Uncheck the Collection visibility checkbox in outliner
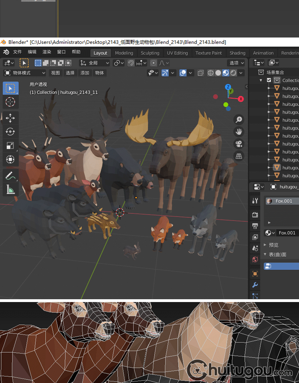This screenshot has width=299, height=383. click(x=269, y=80)
